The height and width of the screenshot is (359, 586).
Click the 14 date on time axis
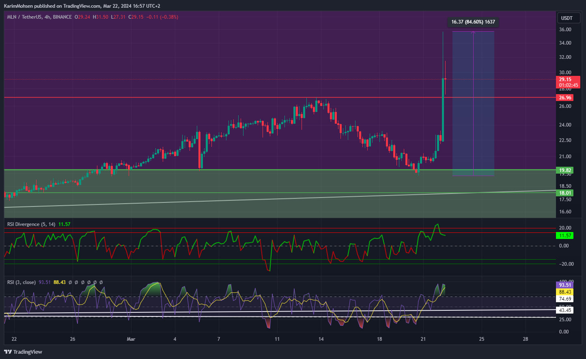[321, 339]
